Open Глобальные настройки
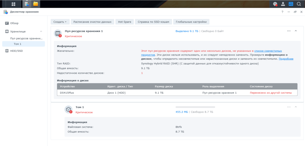 tap(191, 22)
